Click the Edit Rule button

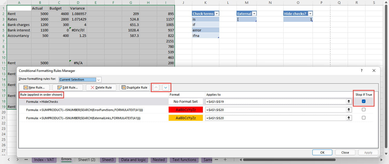point(68,87)
